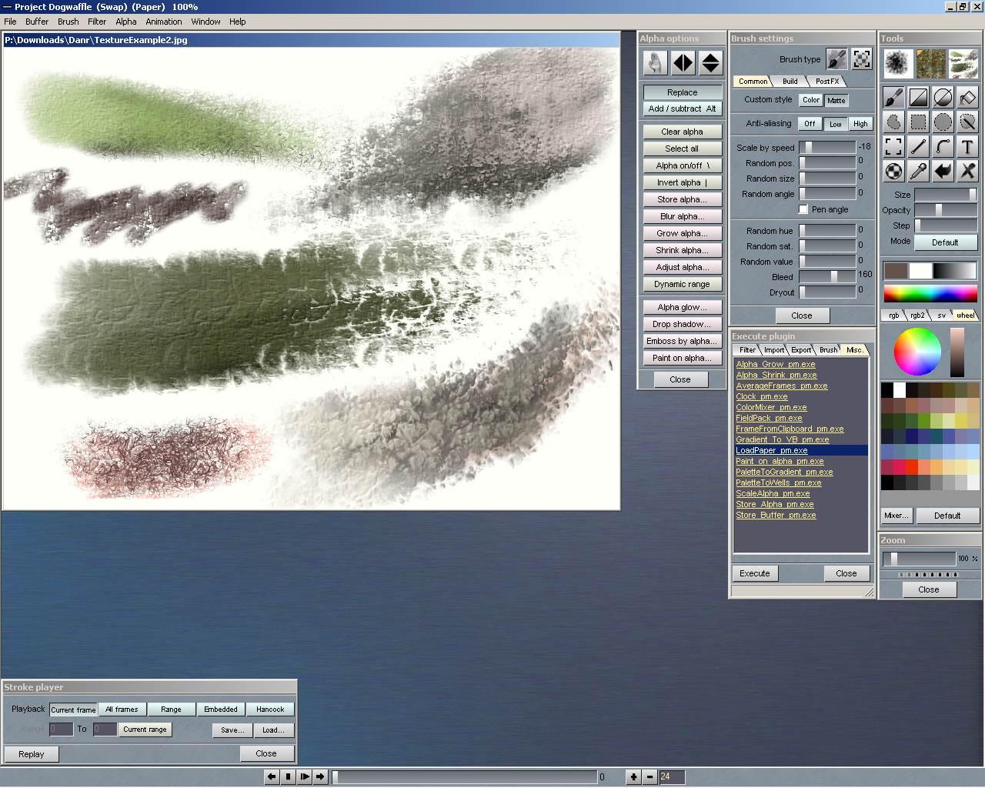Switch to the PostFX brush settings tab
This screenshot has height=788, width=985.
[827, 81]
